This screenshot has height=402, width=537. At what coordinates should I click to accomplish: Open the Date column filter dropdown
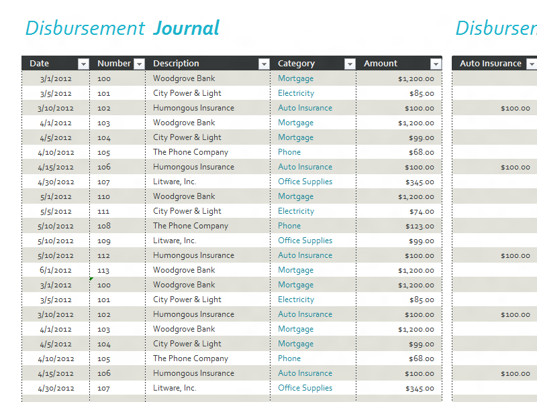point(83,64)
